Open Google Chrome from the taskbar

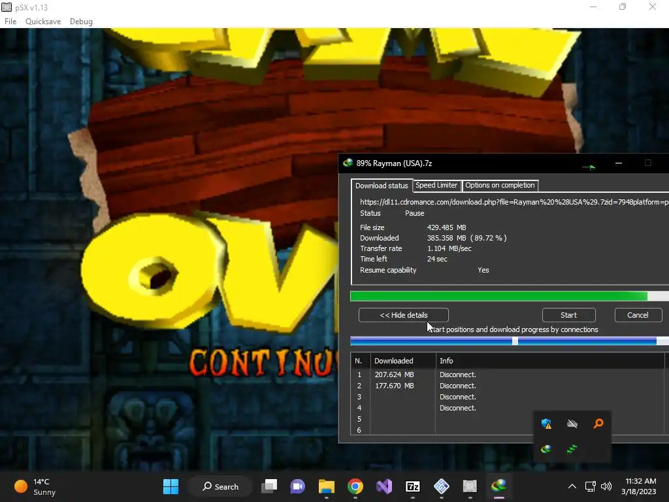355,486
